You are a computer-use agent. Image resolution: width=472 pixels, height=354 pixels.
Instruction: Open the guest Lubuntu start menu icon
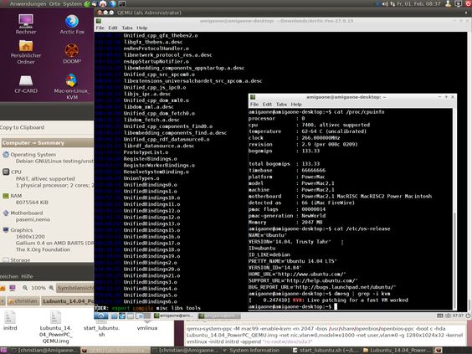pos(101,316)
